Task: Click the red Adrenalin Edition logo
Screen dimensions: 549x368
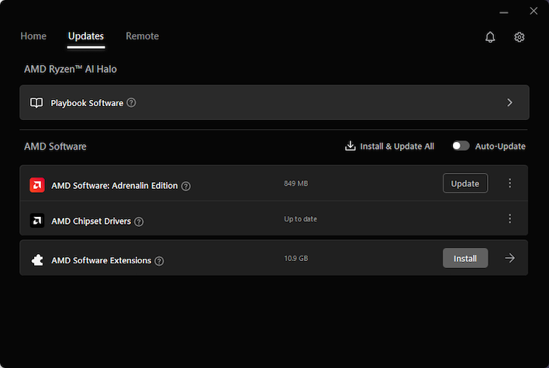Action: pos(37,185)
